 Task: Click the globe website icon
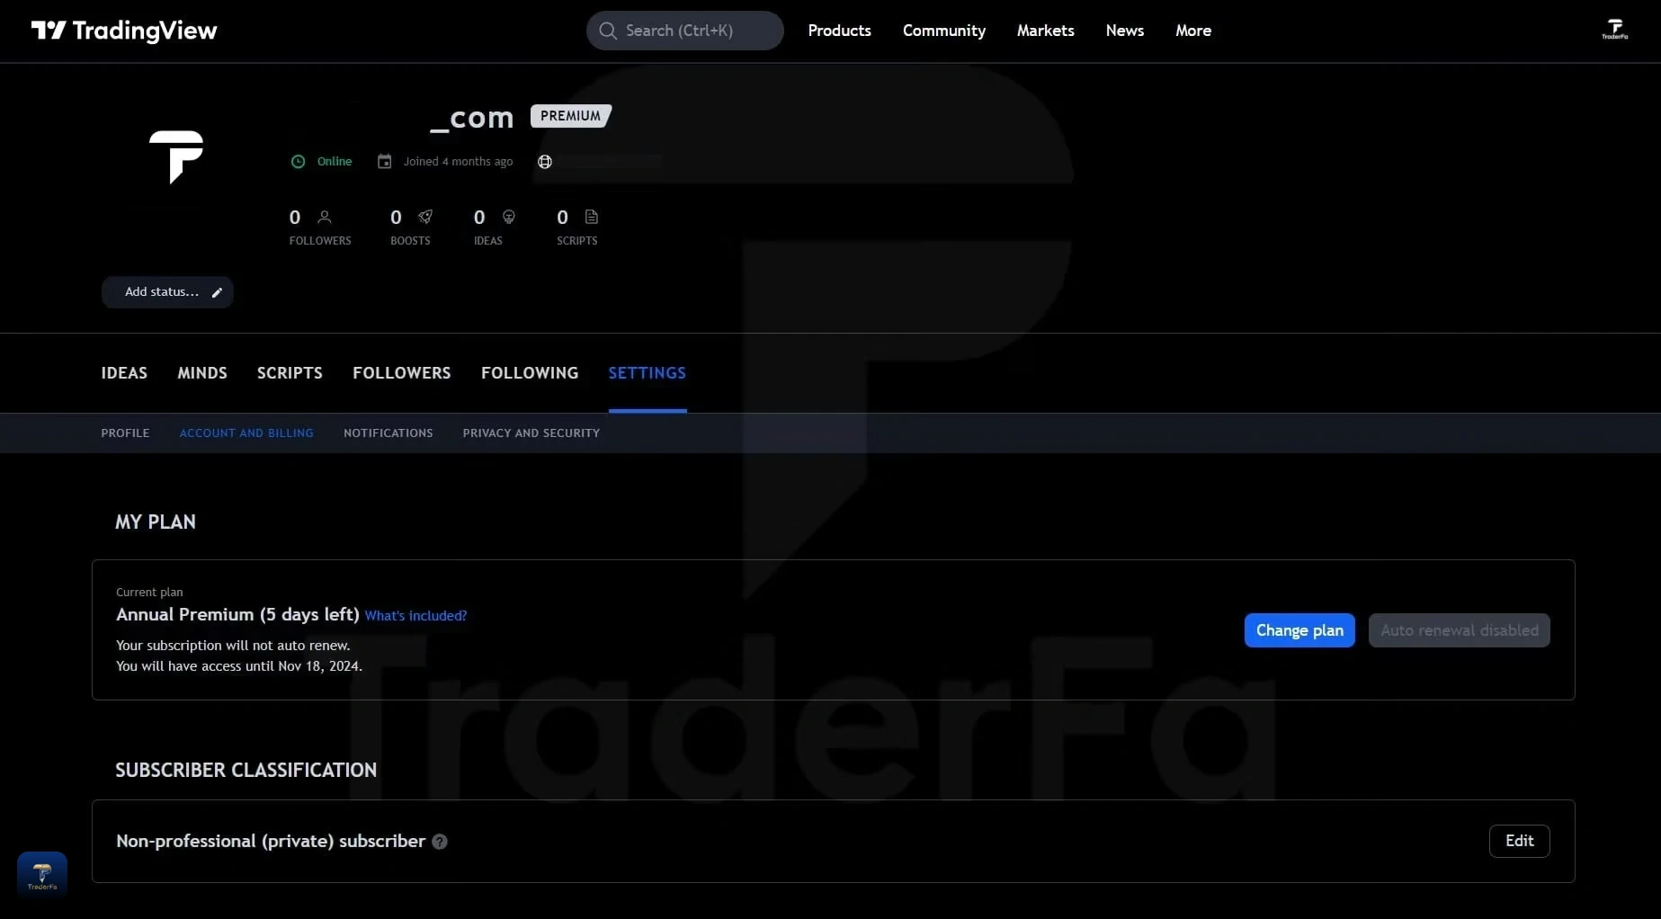coord(545,162)
